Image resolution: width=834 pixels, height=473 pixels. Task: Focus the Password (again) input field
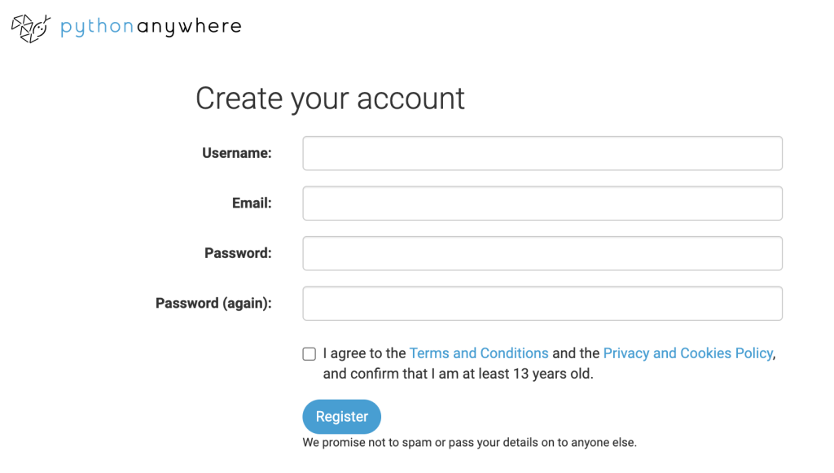pyautogui.click(x=542, y=303)
